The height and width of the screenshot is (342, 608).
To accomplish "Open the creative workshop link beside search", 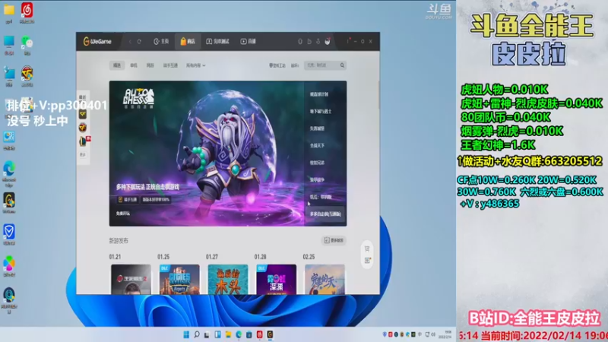I will [x=277, y=65].
